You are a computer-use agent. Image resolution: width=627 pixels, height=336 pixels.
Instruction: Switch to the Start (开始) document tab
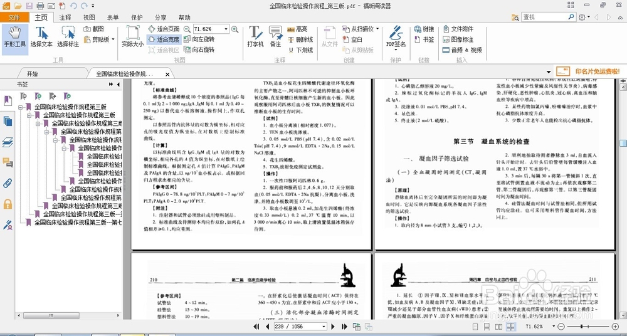(33, 74)
